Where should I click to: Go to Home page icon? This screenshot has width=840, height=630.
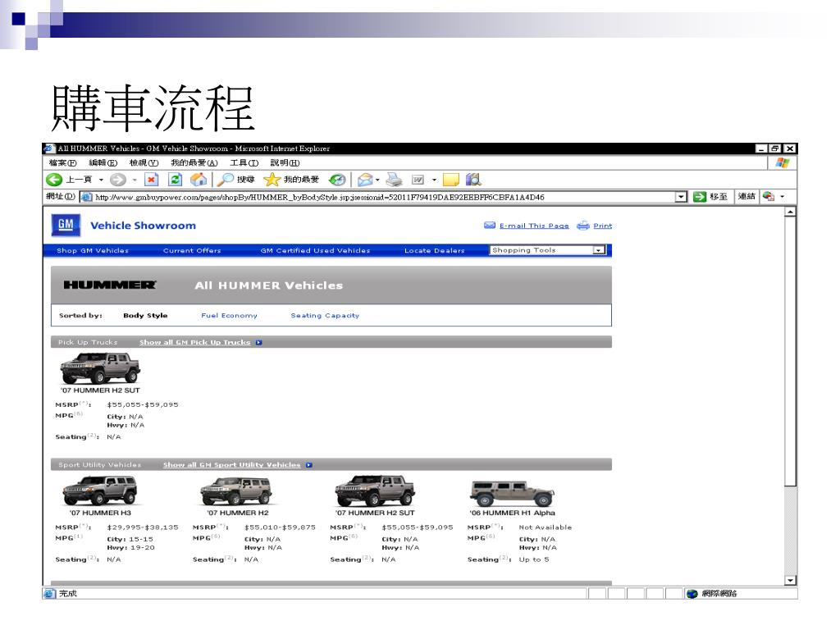[199, 180]
